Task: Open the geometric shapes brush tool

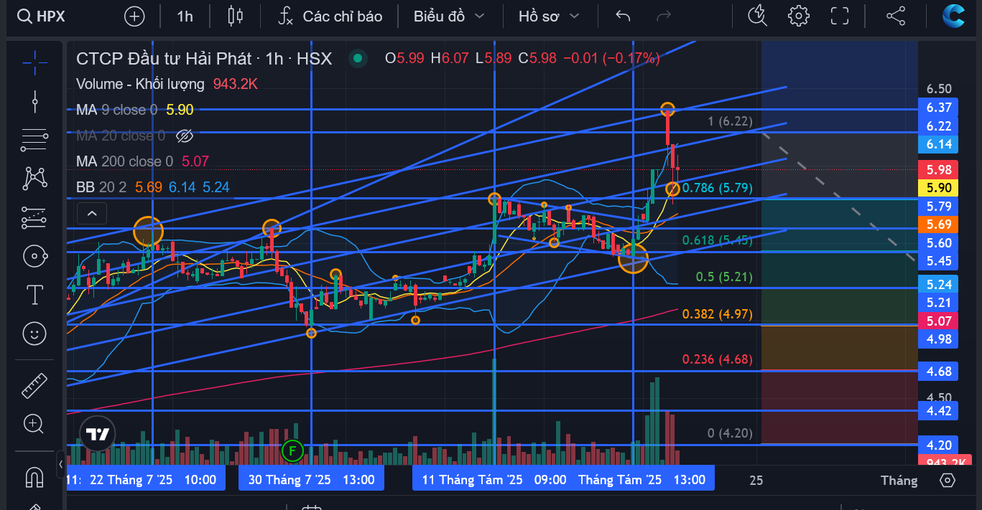Action: point(34,255)
